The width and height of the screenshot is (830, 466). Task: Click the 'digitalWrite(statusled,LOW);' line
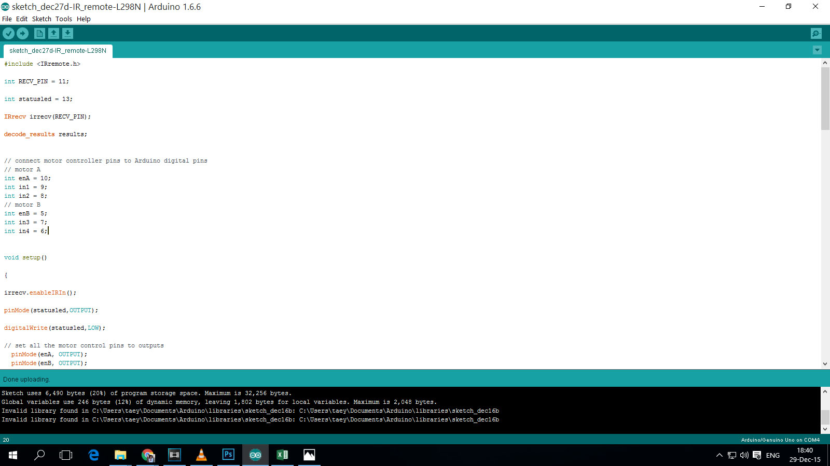tap(54, 328)
